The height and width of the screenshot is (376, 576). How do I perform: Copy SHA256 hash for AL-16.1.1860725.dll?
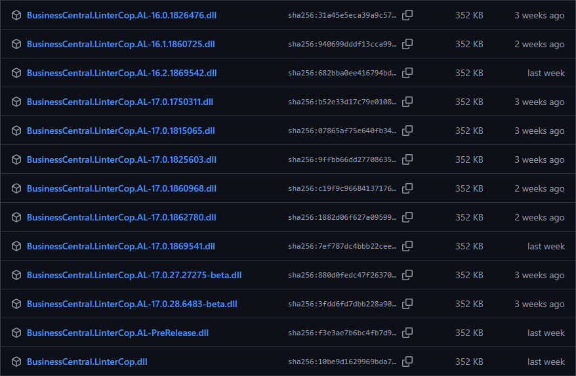click(407, 44)
